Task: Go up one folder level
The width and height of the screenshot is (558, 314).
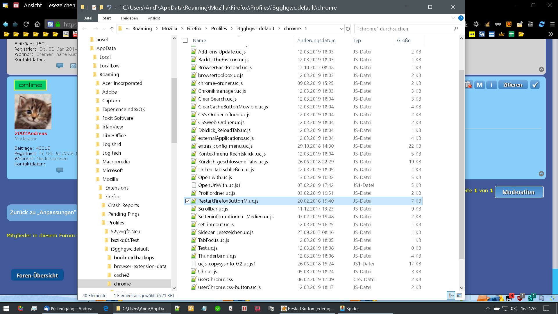Action: [x=112, y=28]
